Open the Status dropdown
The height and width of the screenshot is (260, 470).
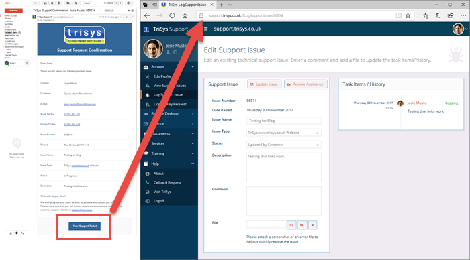click(284, 145)
